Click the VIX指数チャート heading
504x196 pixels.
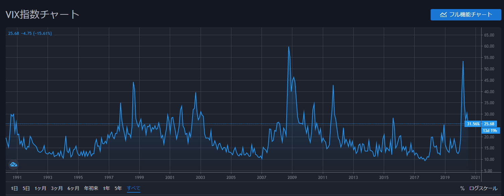click(x=42, y=14)
